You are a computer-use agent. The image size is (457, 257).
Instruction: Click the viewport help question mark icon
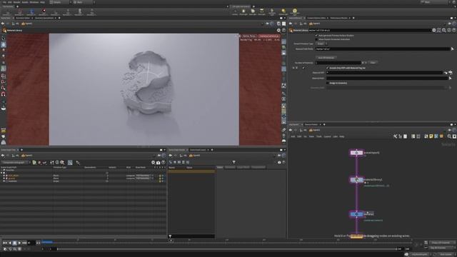(x=283, y=30)
